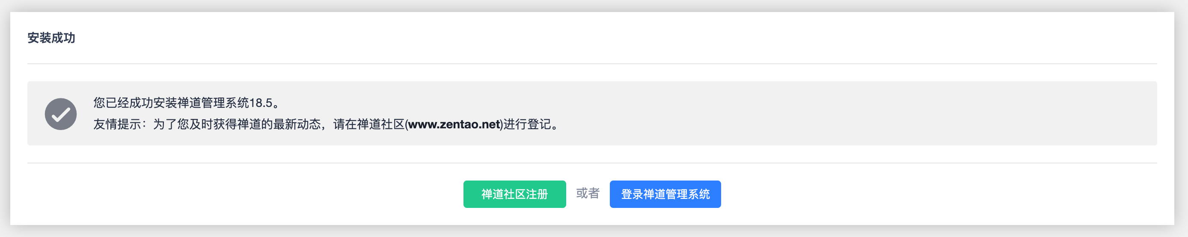Click 禅道社区 text just before the URL
Viewport: 1188px width, 237px height.
pyautogui.click(x=380, y=124)
